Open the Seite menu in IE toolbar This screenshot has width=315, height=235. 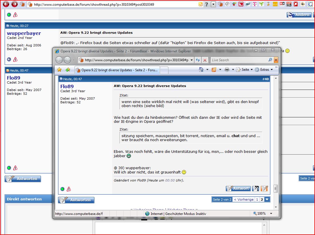point(244,70)
